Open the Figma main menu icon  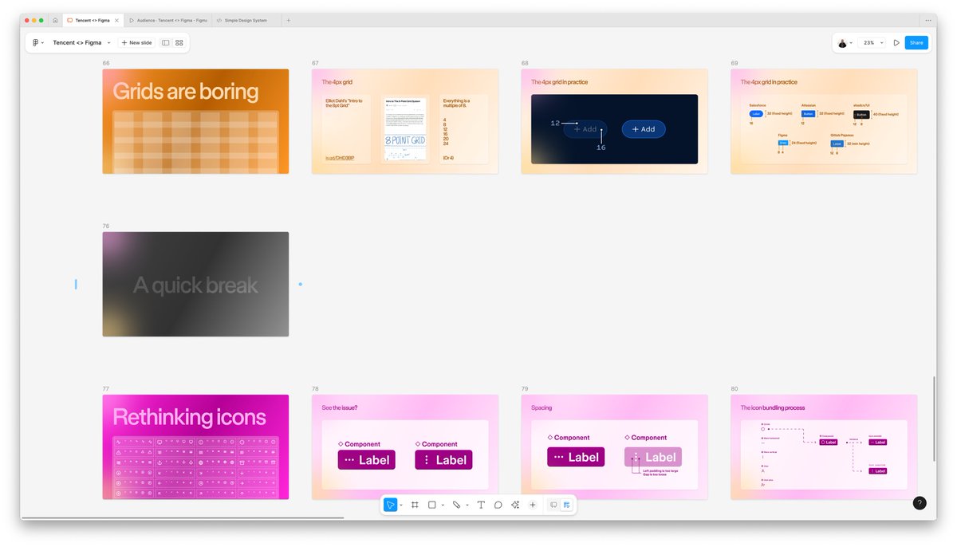pos(37,42)
